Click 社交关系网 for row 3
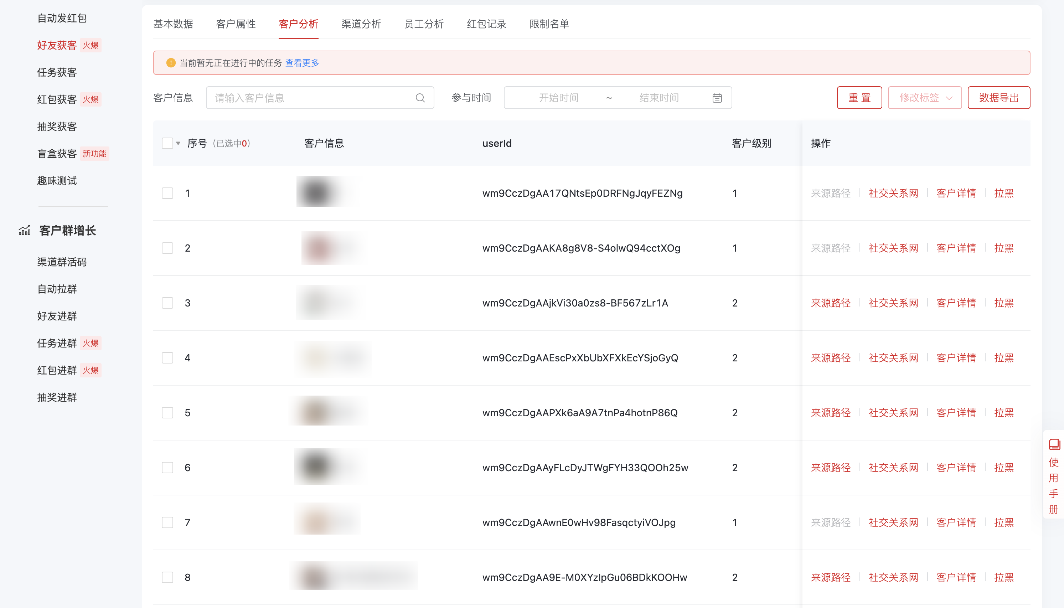Image resolution: width=1064 pixels, height=608 pixels. point(893,303)
